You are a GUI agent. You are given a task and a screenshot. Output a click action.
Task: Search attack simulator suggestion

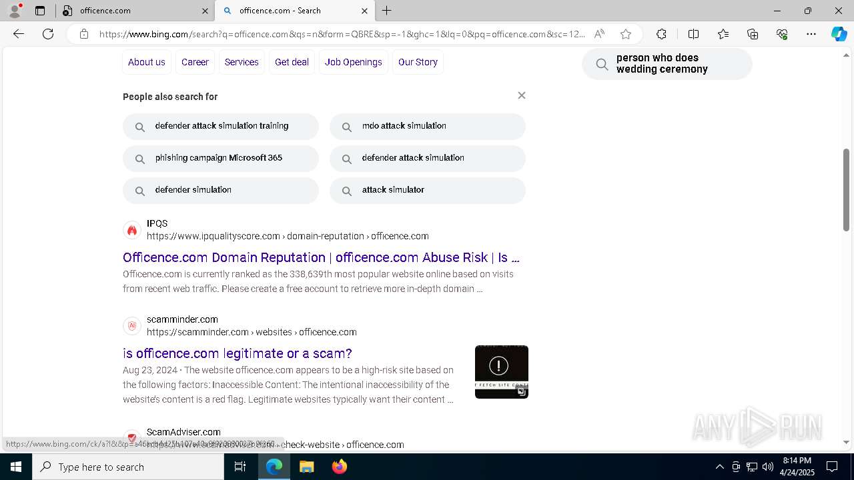(x=428, y=190)
